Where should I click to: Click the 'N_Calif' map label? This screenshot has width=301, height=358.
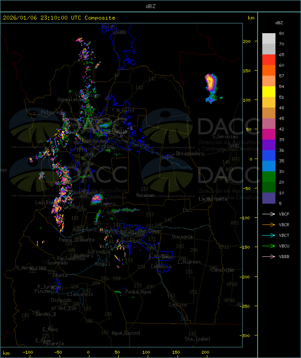pos(126,111)
